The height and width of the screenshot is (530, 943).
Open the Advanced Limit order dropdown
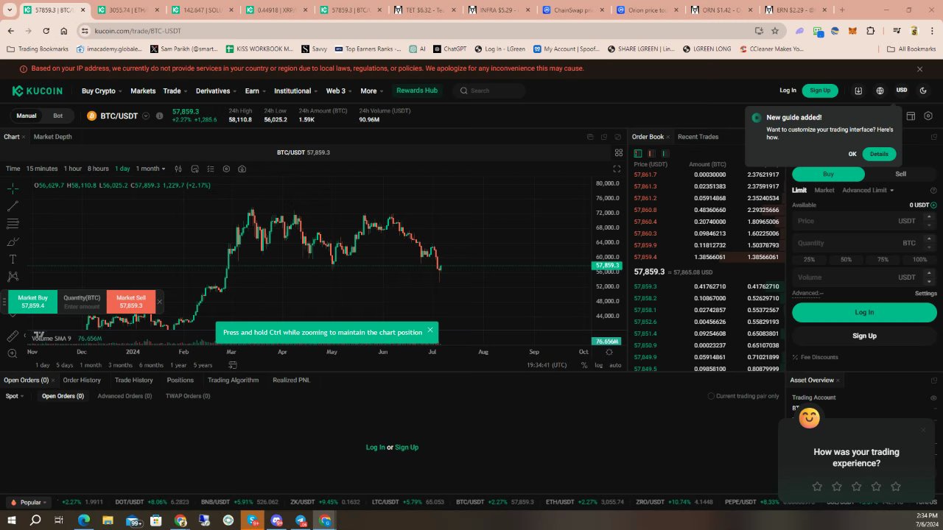point(868,190)
